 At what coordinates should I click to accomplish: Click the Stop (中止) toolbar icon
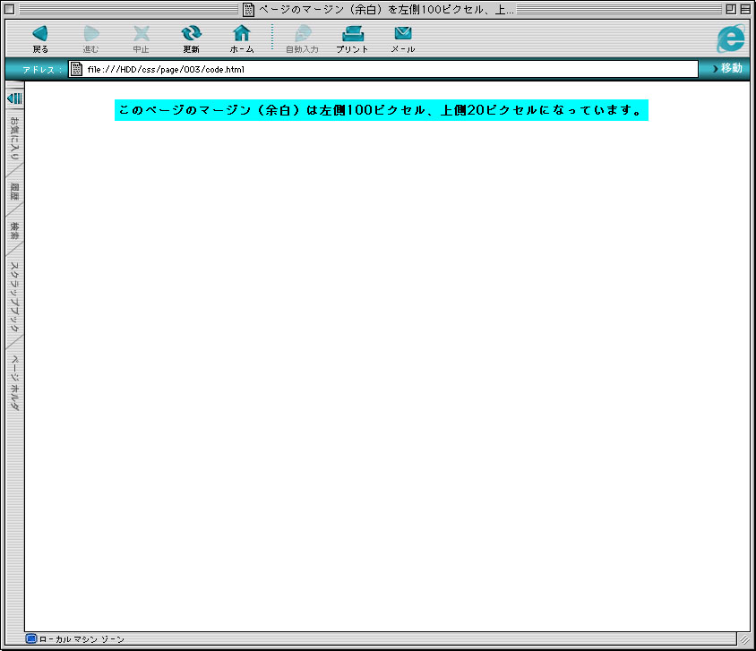142,39
